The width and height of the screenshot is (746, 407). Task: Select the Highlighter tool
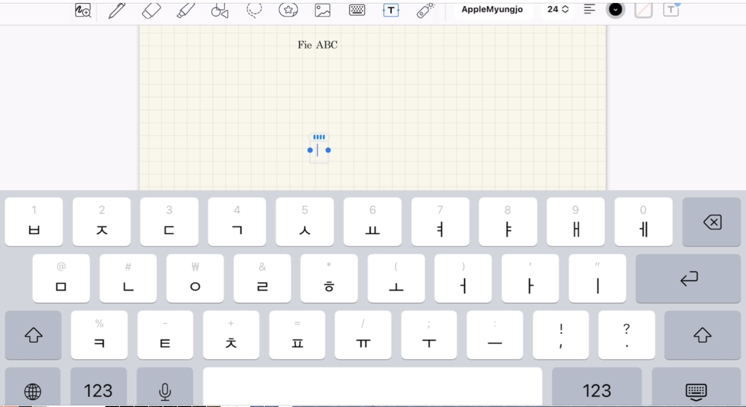point(185,11)
